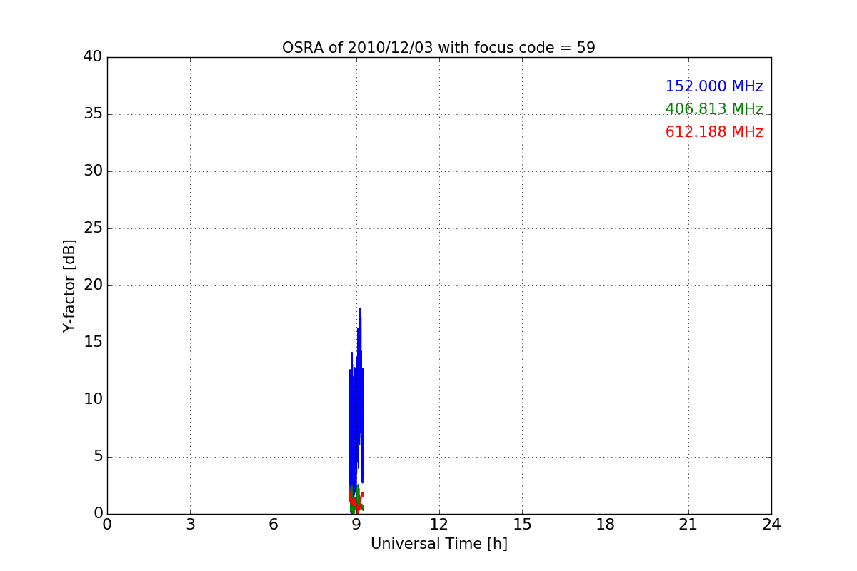857x571 pixels.
Task: Click the x-axis tick label 21
Action: coord(688,525)
